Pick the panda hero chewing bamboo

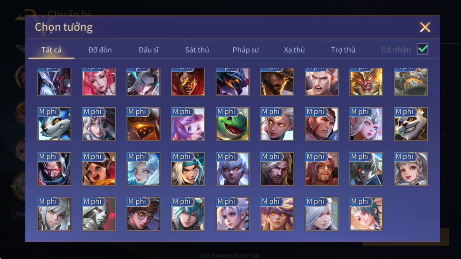click(x=411, y=124)
